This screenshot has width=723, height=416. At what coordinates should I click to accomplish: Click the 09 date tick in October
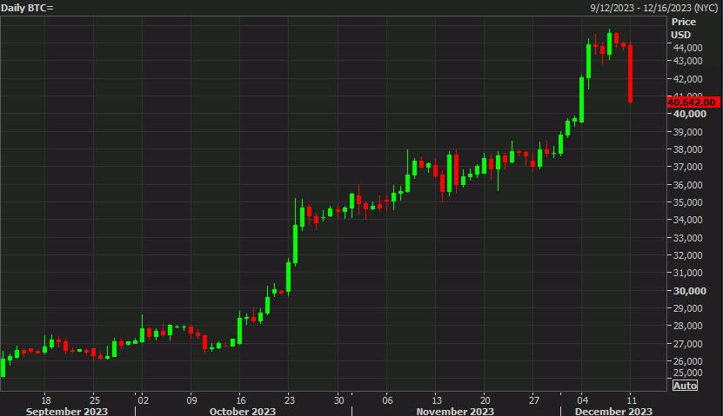point(191,400)
